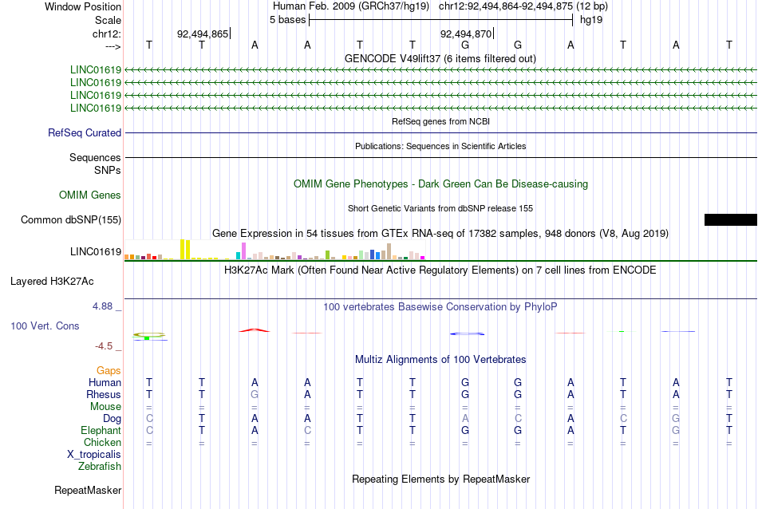Click LINC01619 label beside GTEx expression bars
This screenshot has width=758, height=509.
tap(96, 252)
